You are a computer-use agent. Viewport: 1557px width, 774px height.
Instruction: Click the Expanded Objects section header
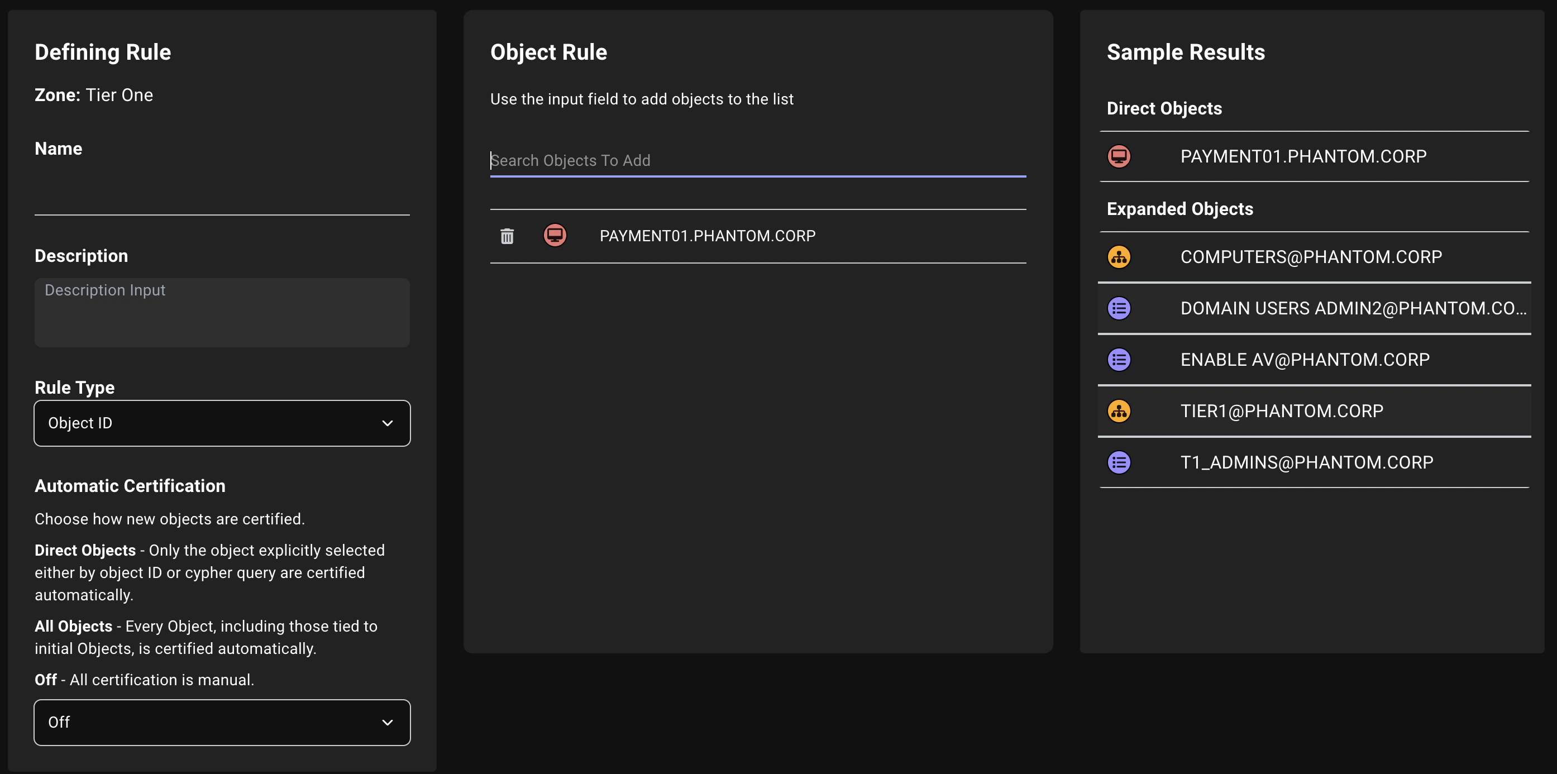pos(1180,208)
